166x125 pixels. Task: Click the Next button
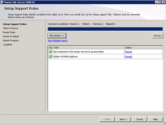(x=123, y=119)
